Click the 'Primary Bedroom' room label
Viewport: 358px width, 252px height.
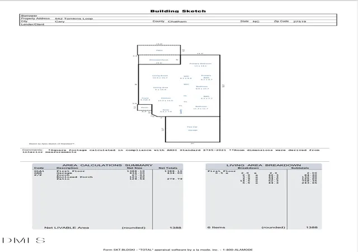click(200, 64)
